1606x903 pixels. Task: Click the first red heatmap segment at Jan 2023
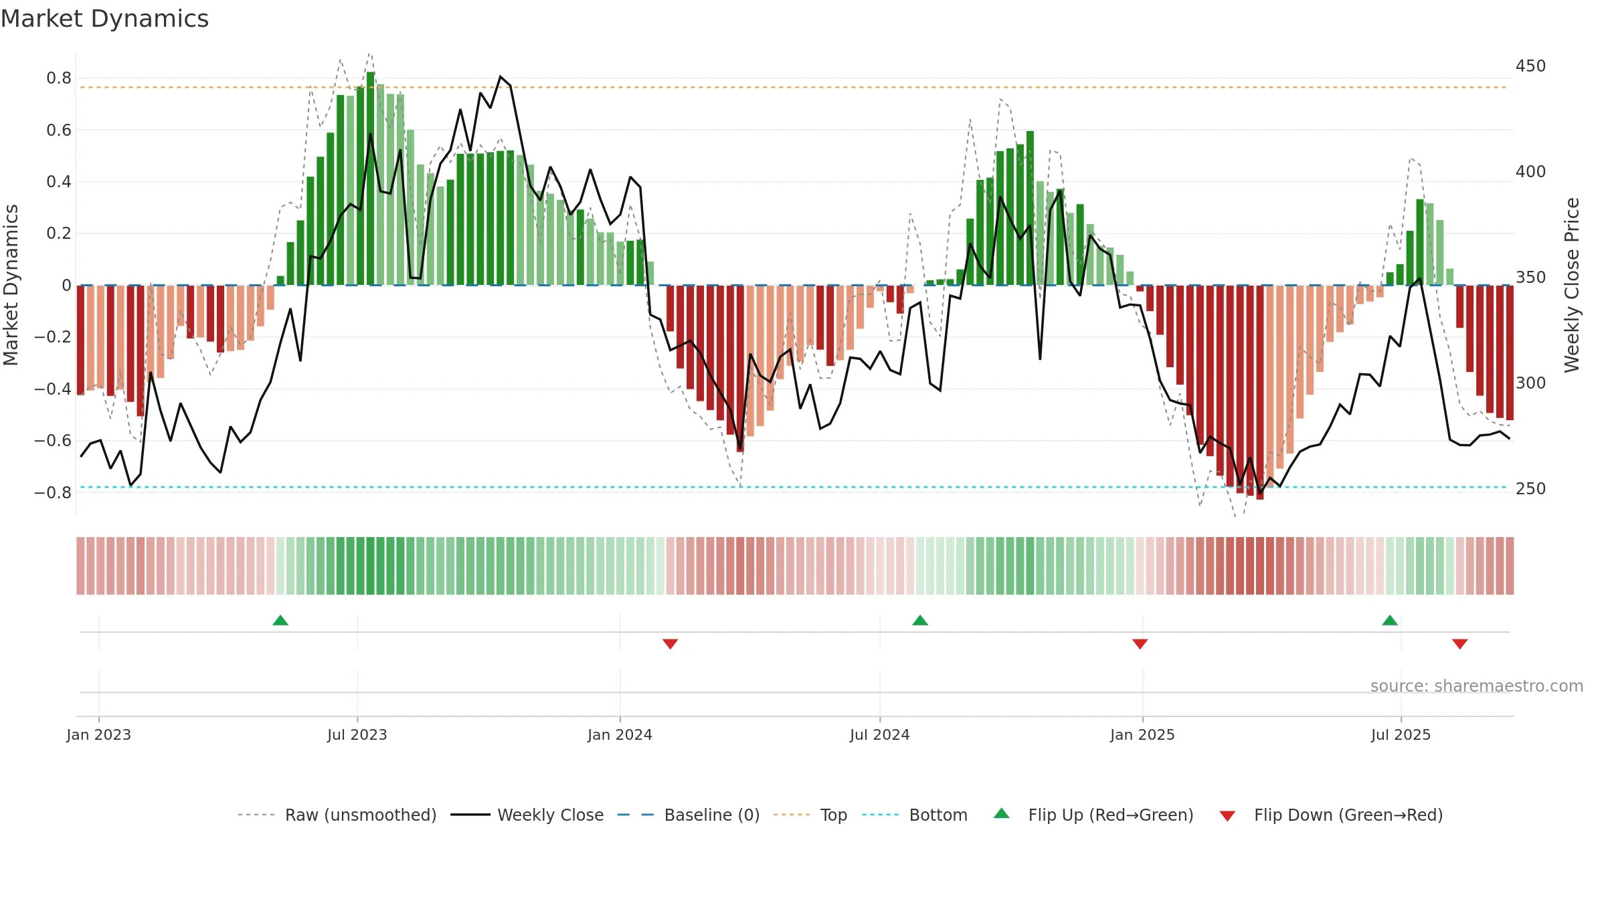click(x=80, y=566)
